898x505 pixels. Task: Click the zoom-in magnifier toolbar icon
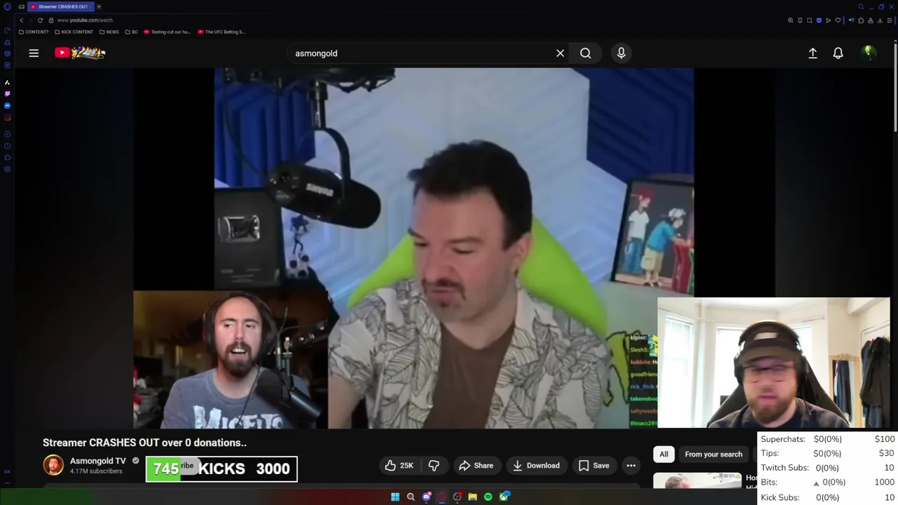pos(790,20)
